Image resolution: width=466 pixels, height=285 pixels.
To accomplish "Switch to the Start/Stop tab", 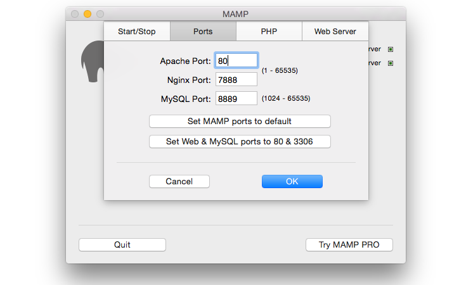I will pyautogui.click(x=136, y=31).
